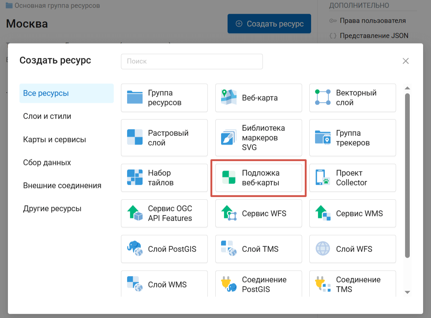Switch to Maps and services (Карты и сервисы) category
The height and width of the screenshot is (318, 431).
(x=54, y=139)
